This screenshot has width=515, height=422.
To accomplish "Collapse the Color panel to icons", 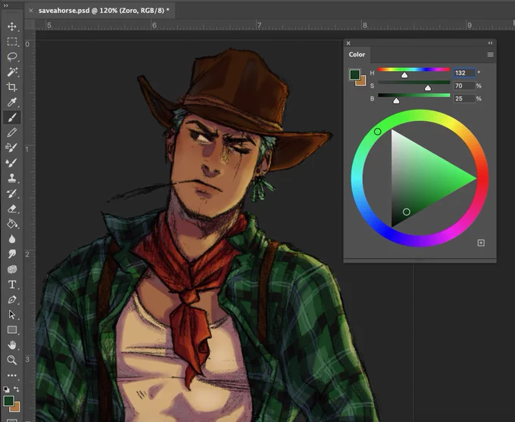I will [490, 43].
